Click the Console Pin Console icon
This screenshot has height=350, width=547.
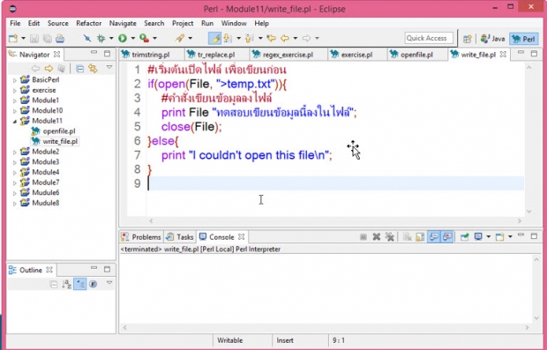(x=464, y=237)
